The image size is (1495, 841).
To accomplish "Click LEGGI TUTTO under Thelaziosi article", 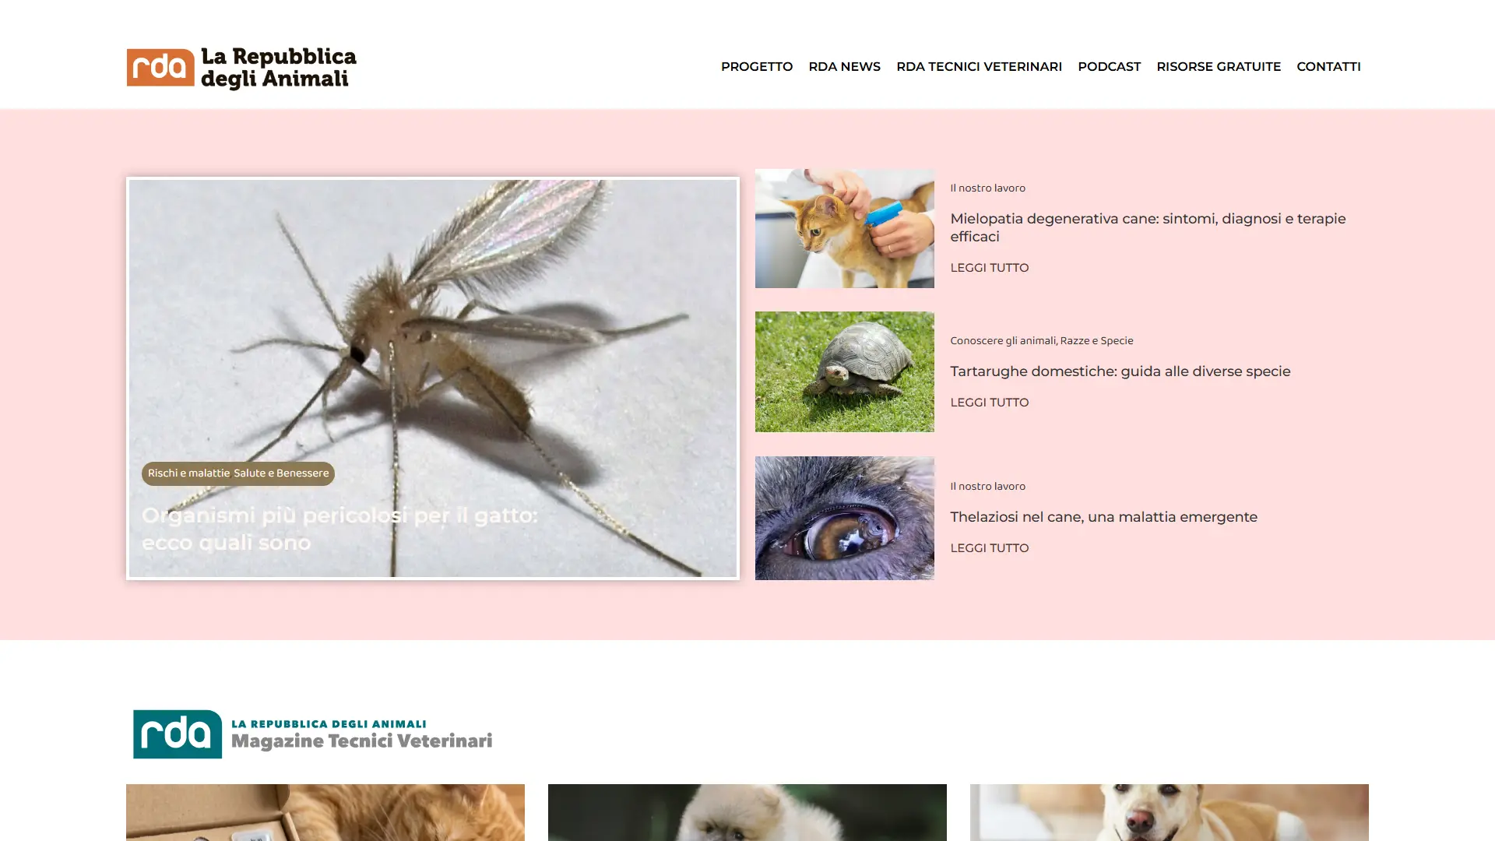I will pyautogui.click(x=989, y=548).
